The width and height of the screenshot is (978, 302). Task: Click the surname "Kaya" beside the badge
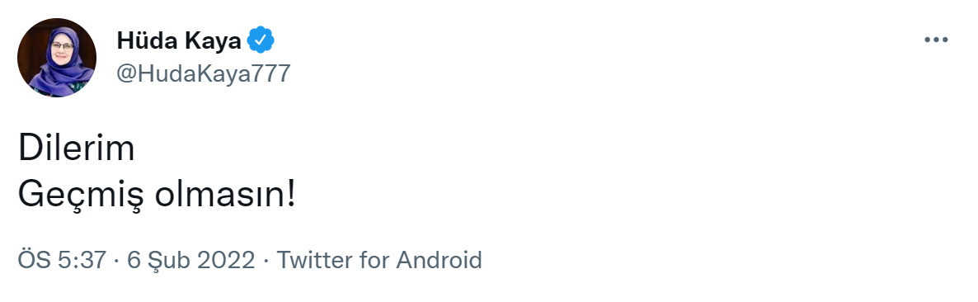pyautogui.click(x=214, y=42)
